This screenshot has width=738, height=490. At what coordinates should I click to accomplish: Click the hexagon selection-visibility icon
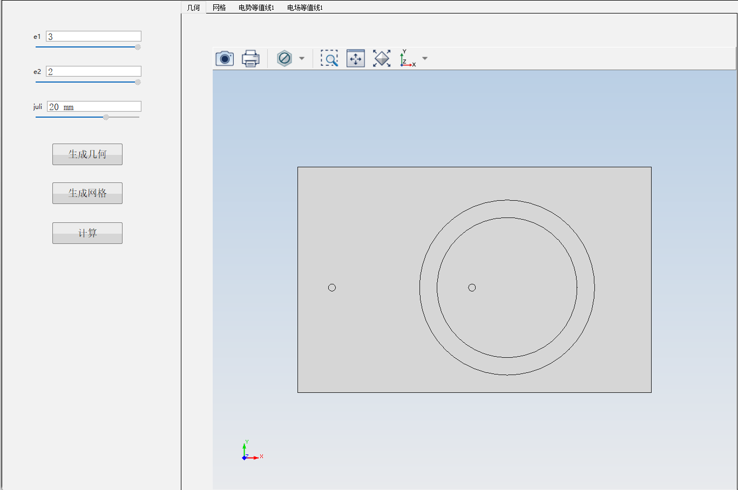click(285, 58)
